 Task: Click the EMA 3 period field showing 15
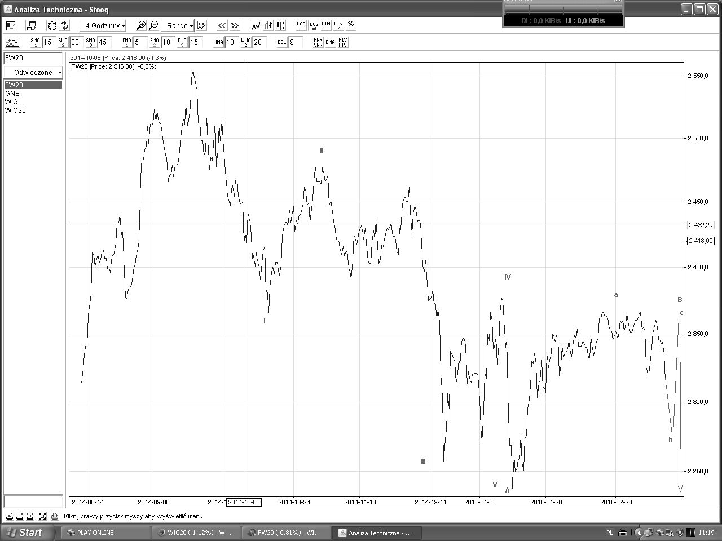tap(195, 42)
